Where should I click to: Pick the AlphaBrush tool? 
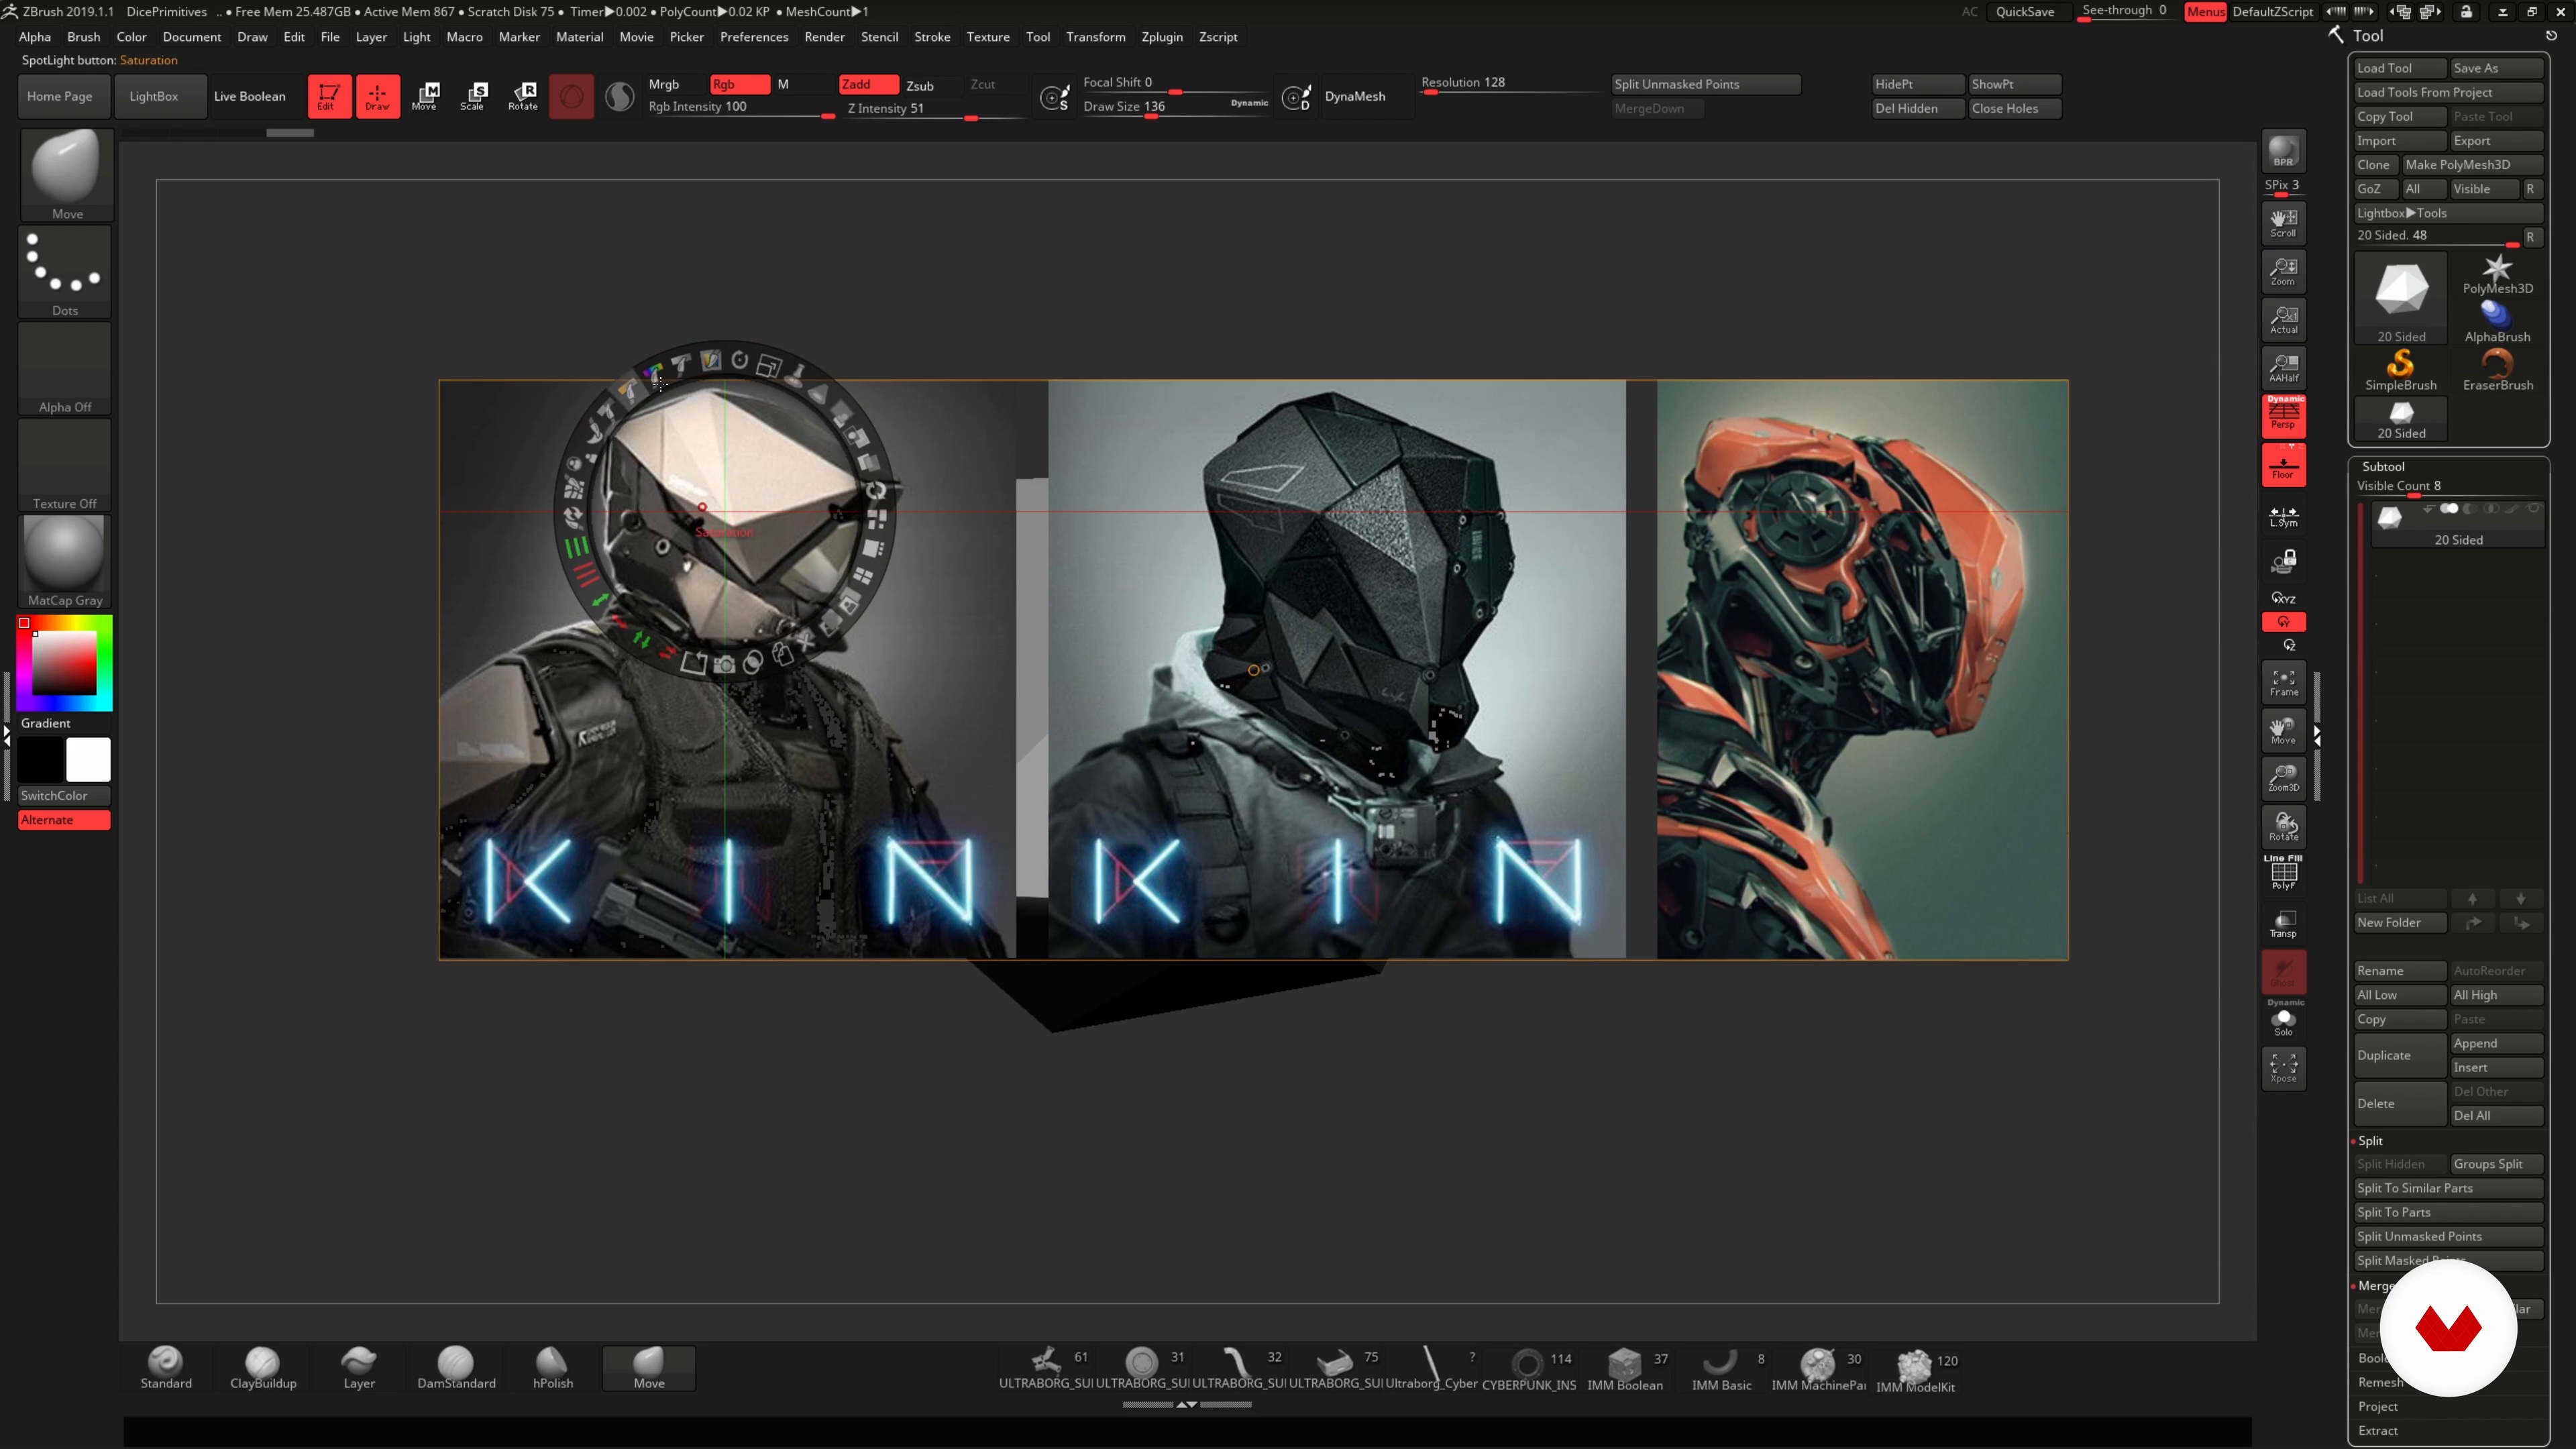pyautogui.click(x=2497, y=321)
